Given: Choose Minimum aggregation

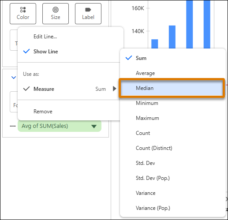Looking at the screenshot, I should pos(173,103).
